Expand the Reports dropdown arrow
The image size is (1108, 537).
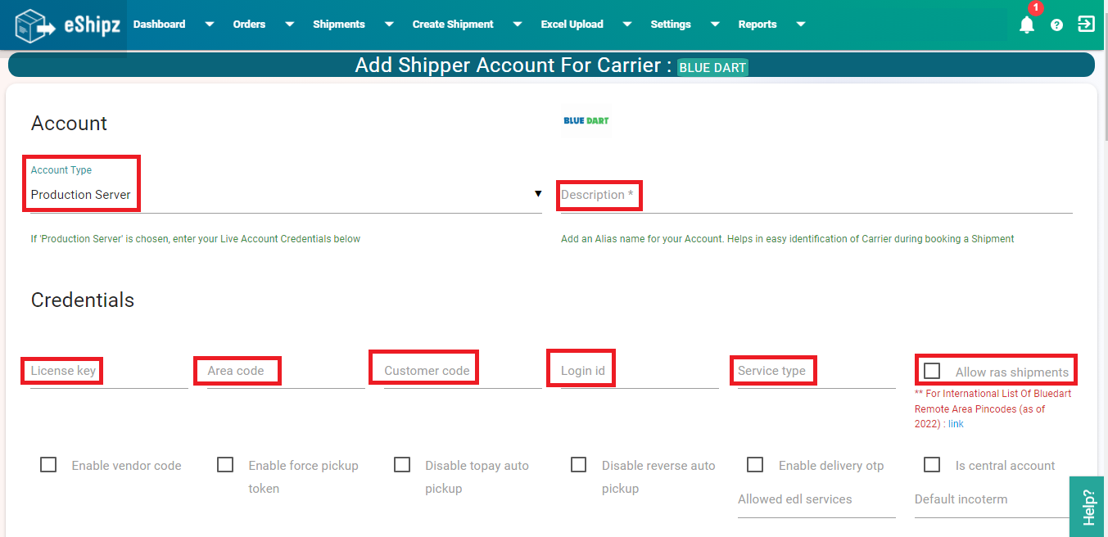coord(801,25)
